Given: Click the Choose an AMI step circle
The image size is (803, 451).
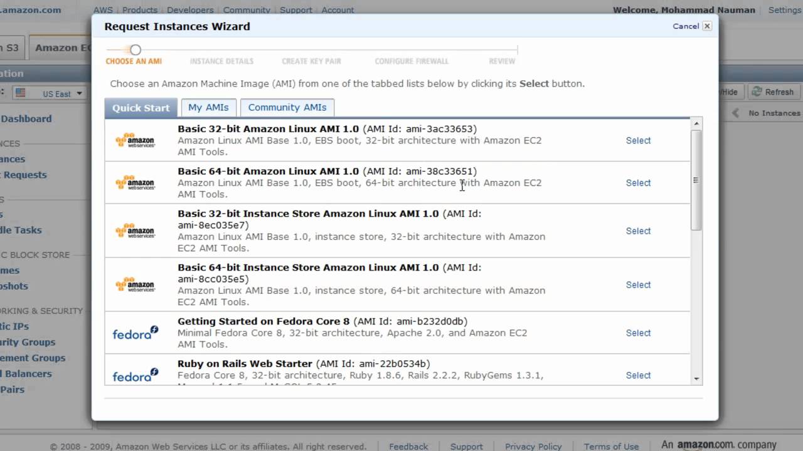Looking at the screenshot, I should [x=136, y=49].
